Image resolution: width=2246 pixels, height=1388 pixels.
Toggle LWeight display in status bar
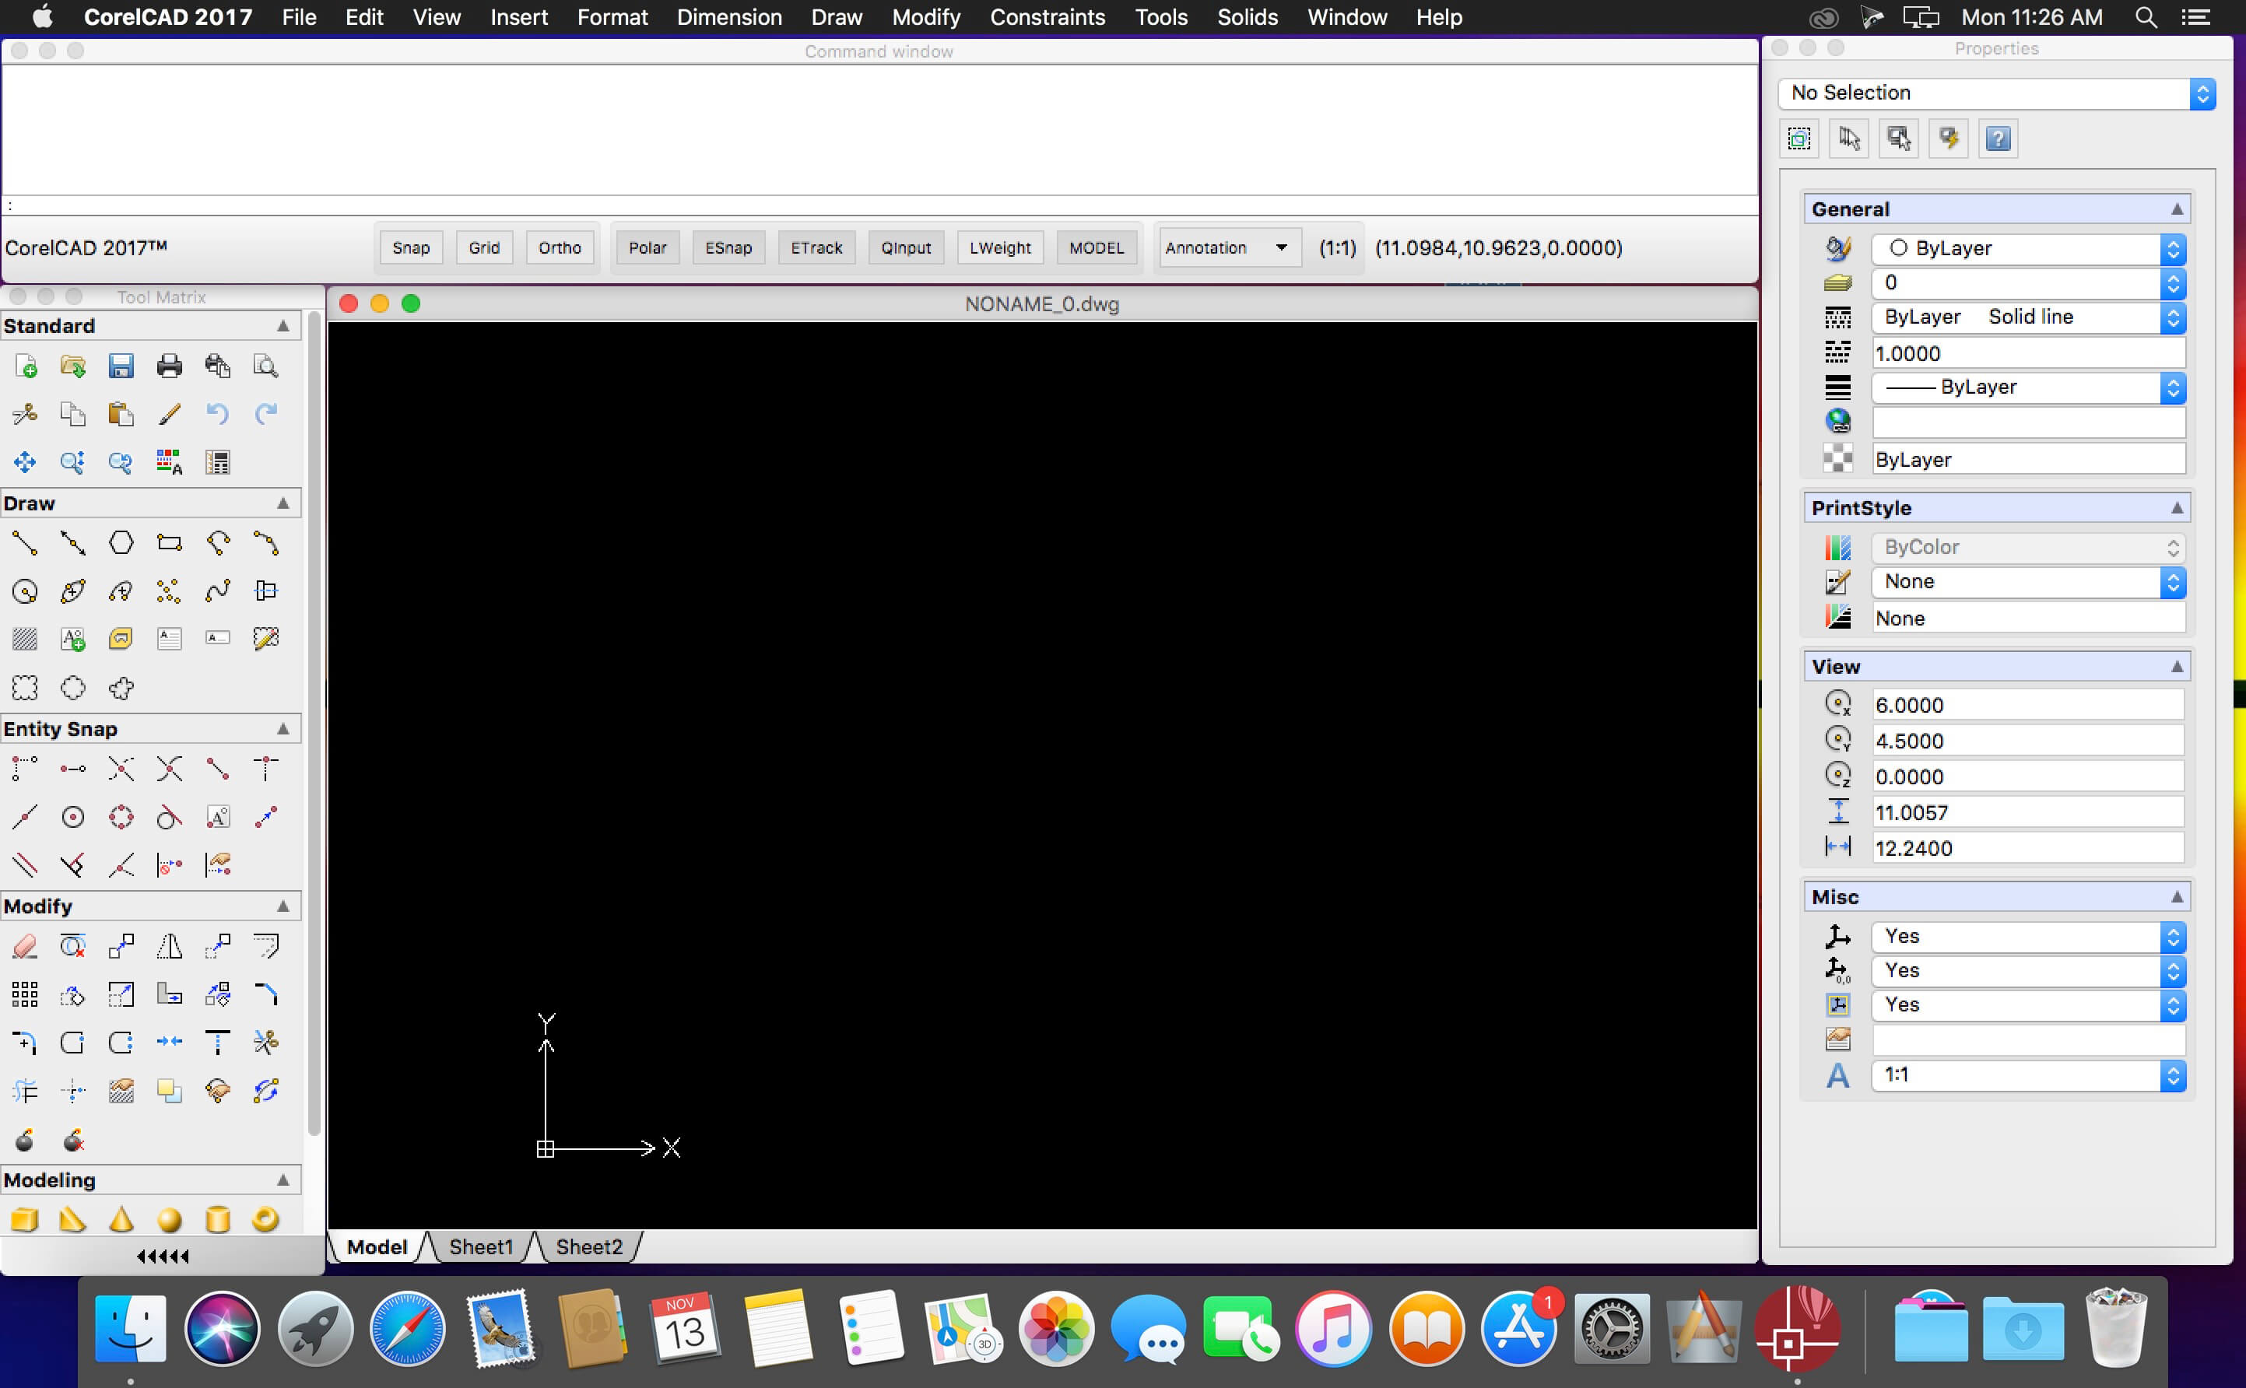pos(1000,248)
